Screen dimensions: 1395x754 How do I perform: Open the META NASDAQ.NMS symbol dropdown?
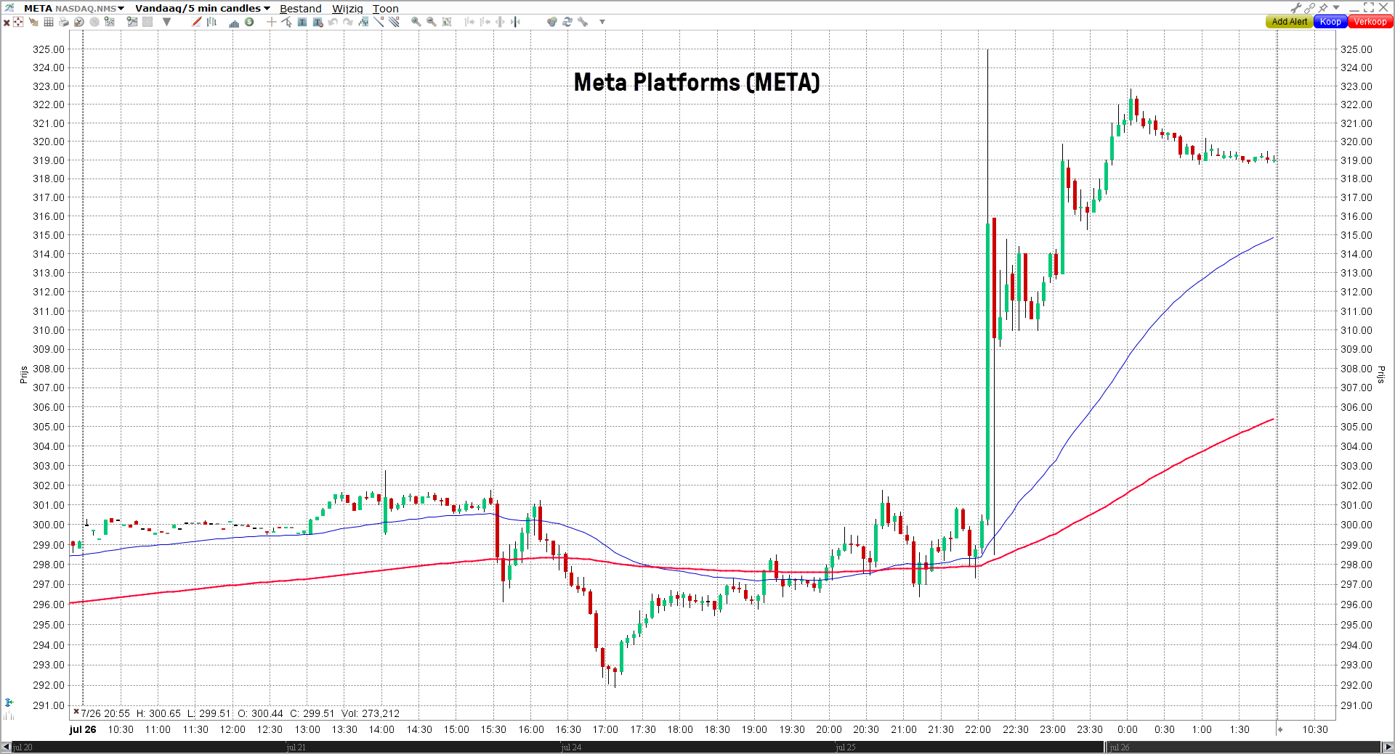(73, 8)
